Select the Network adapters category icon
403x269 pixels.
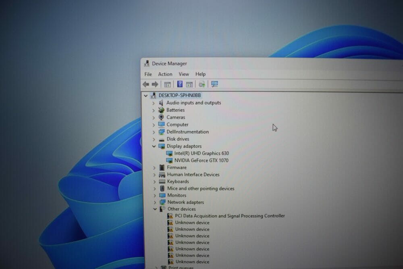click(x=162, y=202)
